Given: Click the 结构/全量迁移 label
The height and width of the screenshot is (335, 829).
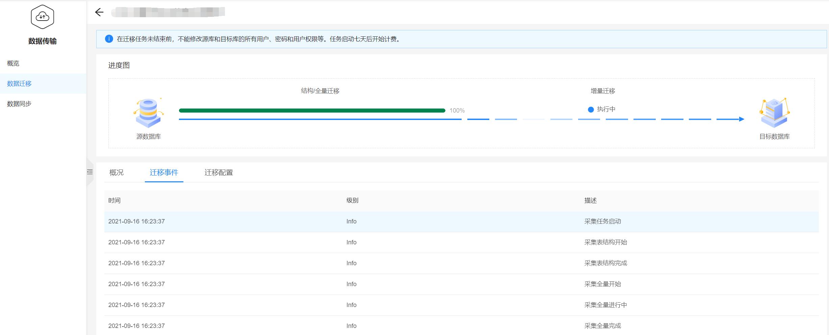Looking at the screenshot, I should (x=320, y=91).
